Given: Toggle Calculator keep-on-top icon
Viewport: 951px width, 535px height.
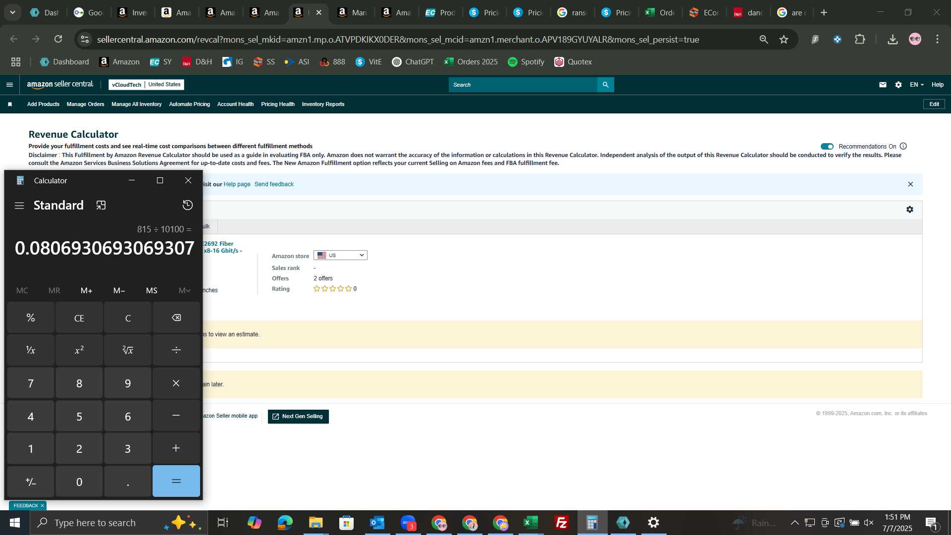Looking at the screenshot, I should (101, 205).
